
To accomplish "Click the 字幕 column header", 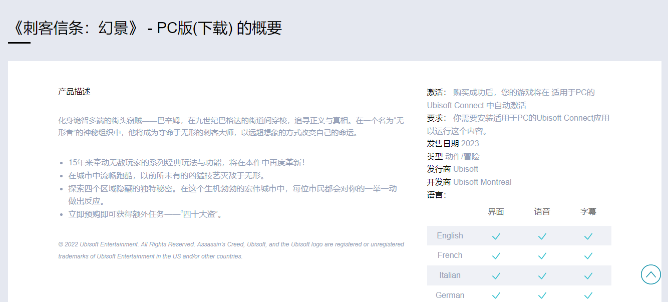I will pos(588,212).
